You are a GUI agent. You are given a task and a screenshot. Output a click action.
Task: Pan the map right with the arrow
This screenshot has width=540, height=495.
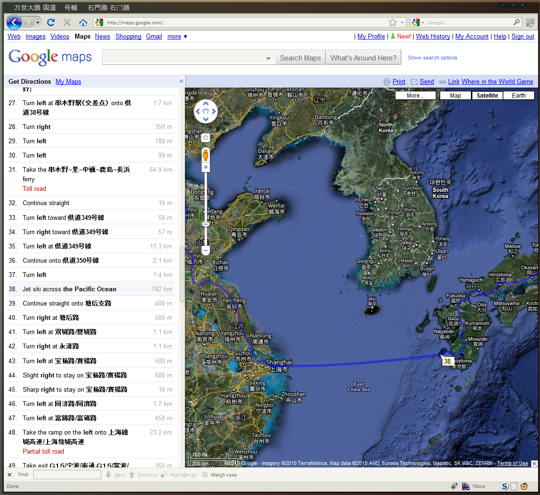click(213, 112)
